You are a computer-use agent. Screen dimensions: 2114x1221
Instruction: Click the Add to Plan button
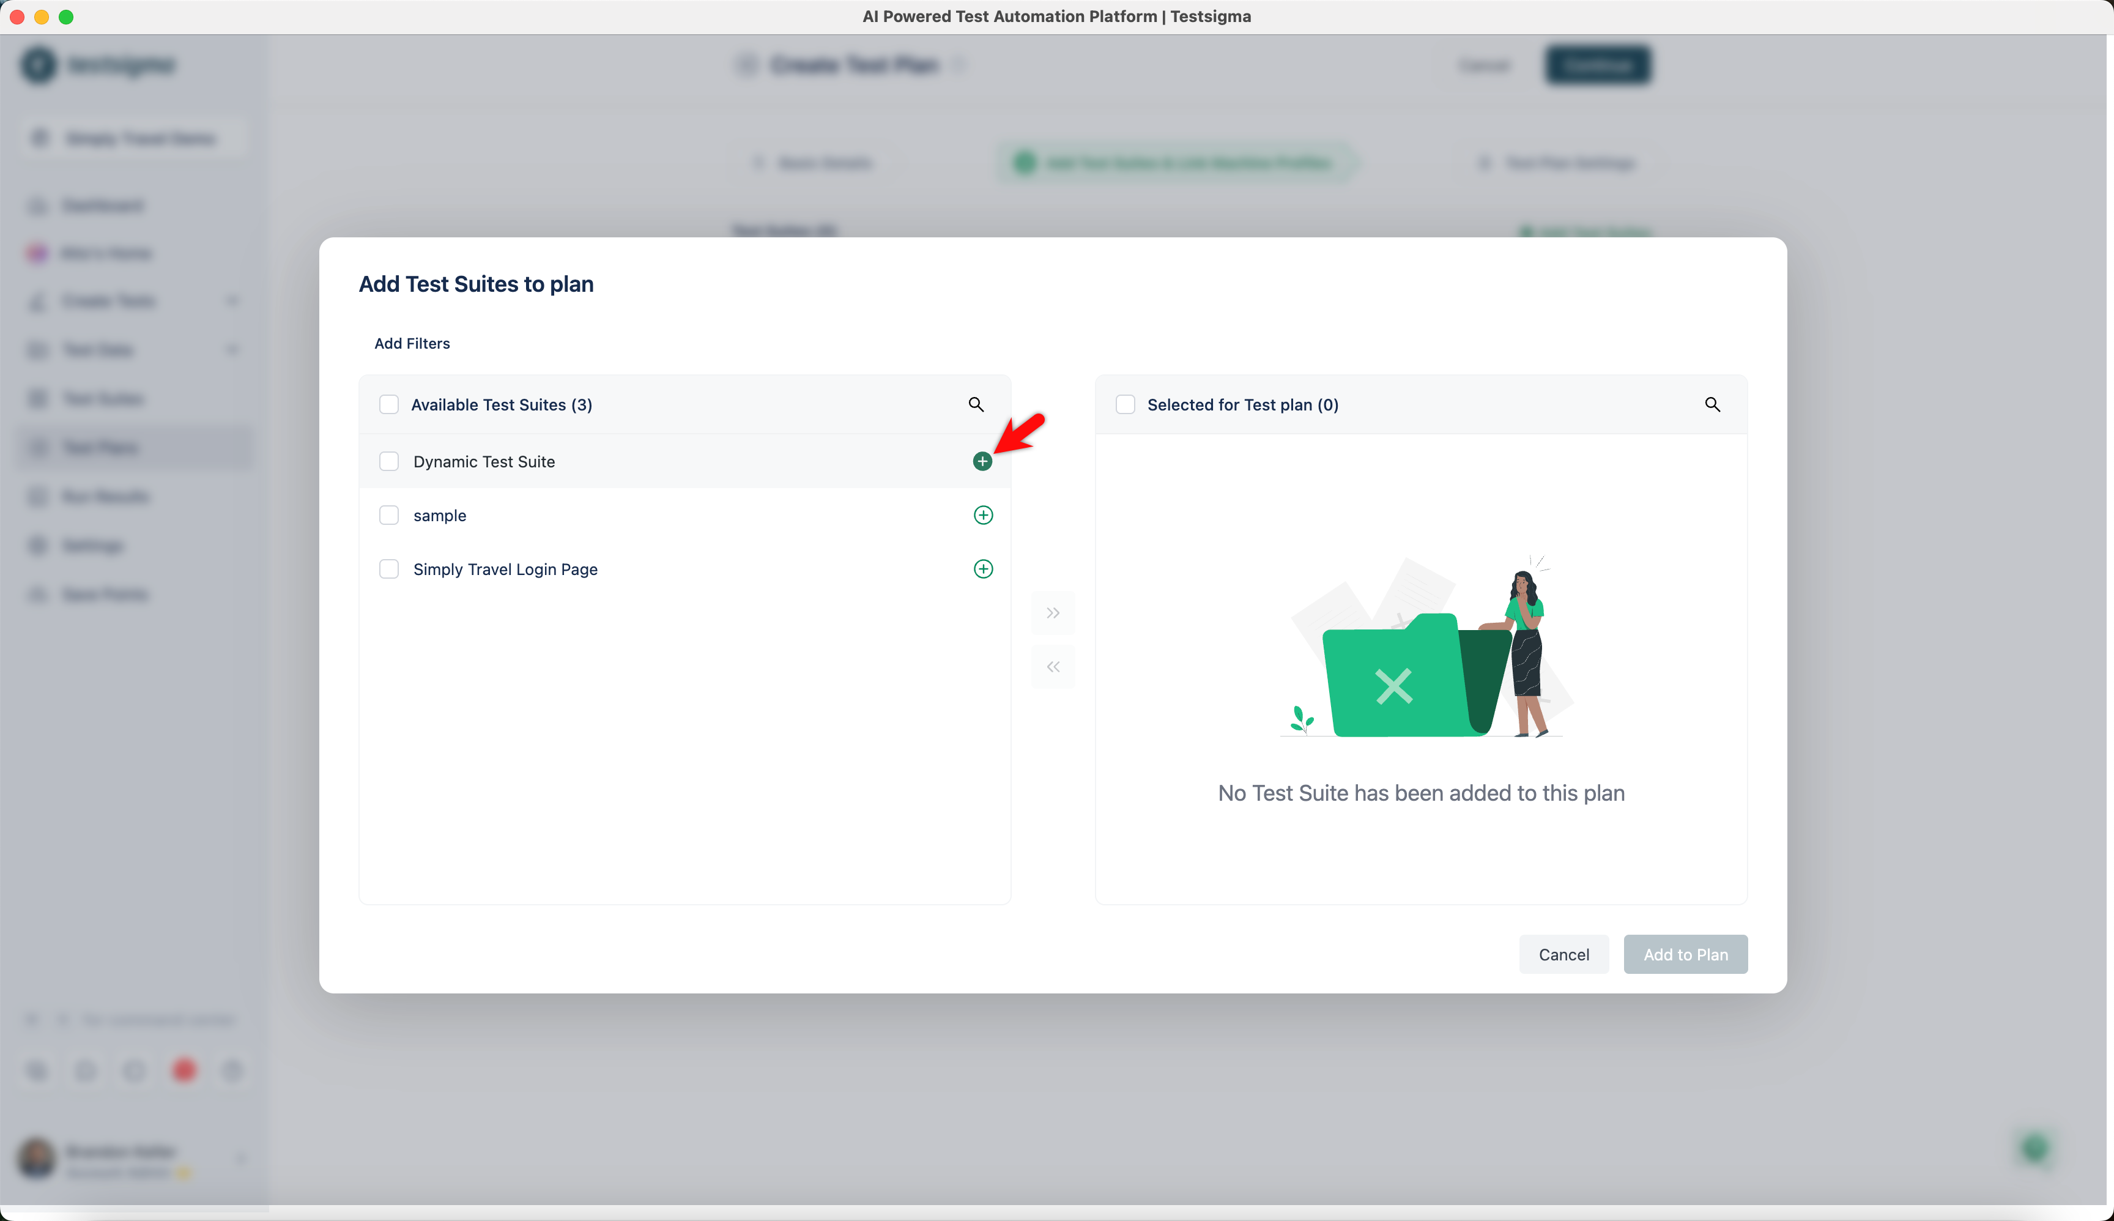[1685, 954]
